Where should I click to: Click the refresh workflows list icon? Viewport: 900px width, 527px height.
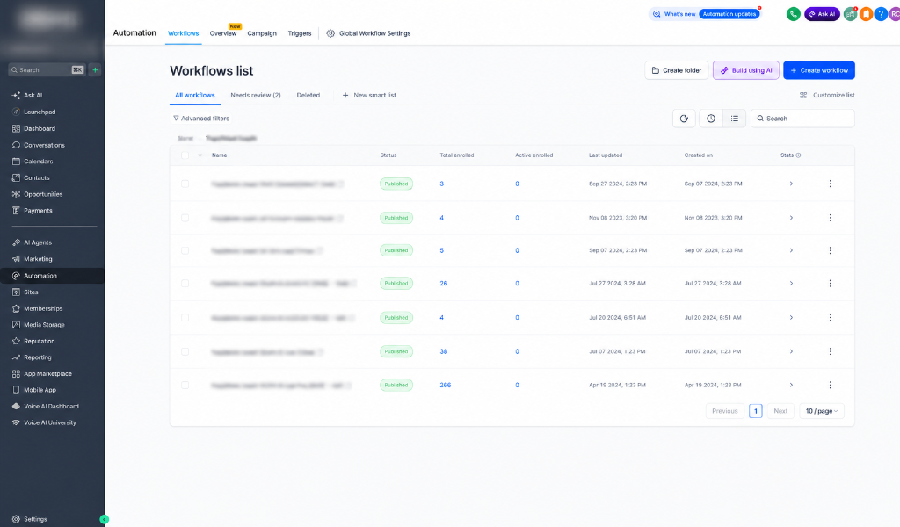tap(684, 119)
